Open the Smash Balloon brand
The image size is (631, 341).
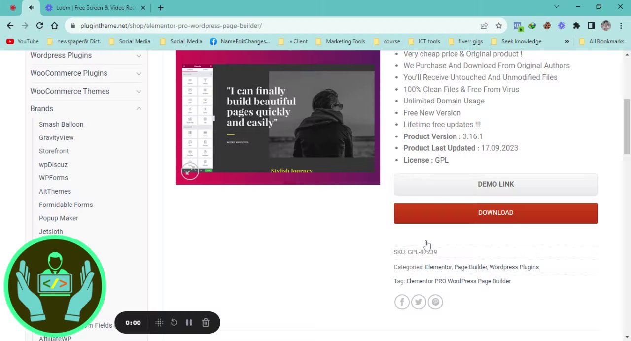tap(61, 124)
